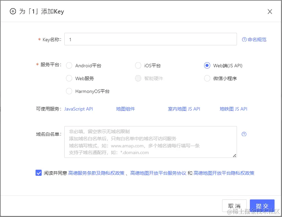Select the Android平台 radio button
The width and height of the screenshot is (282, 217).
pyautogui.click(x=69, y=66)
